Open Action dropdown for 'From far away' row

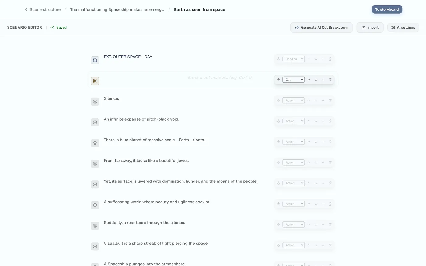(x=294, y=162)
